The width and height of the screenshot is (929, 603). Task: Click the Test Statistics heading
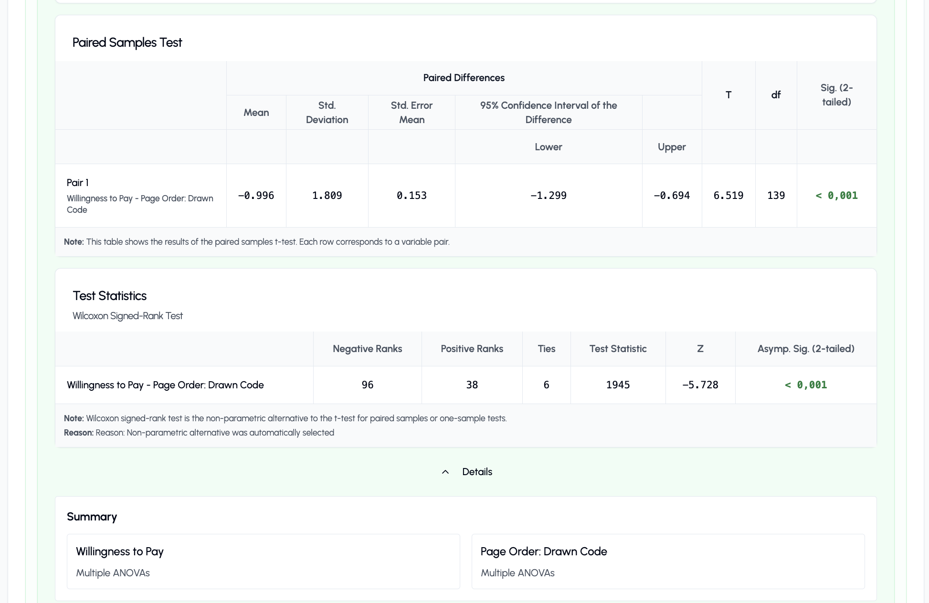pos(109,296)
